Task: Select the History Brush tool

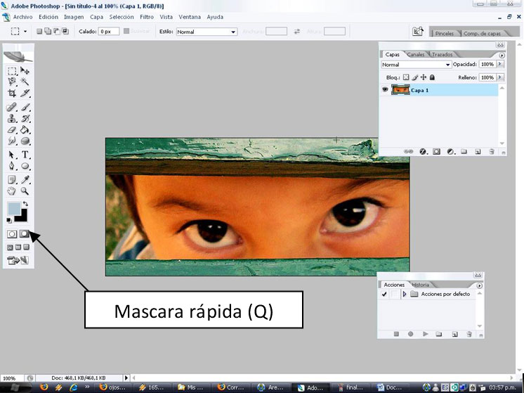Action: (x=25, y=118)
